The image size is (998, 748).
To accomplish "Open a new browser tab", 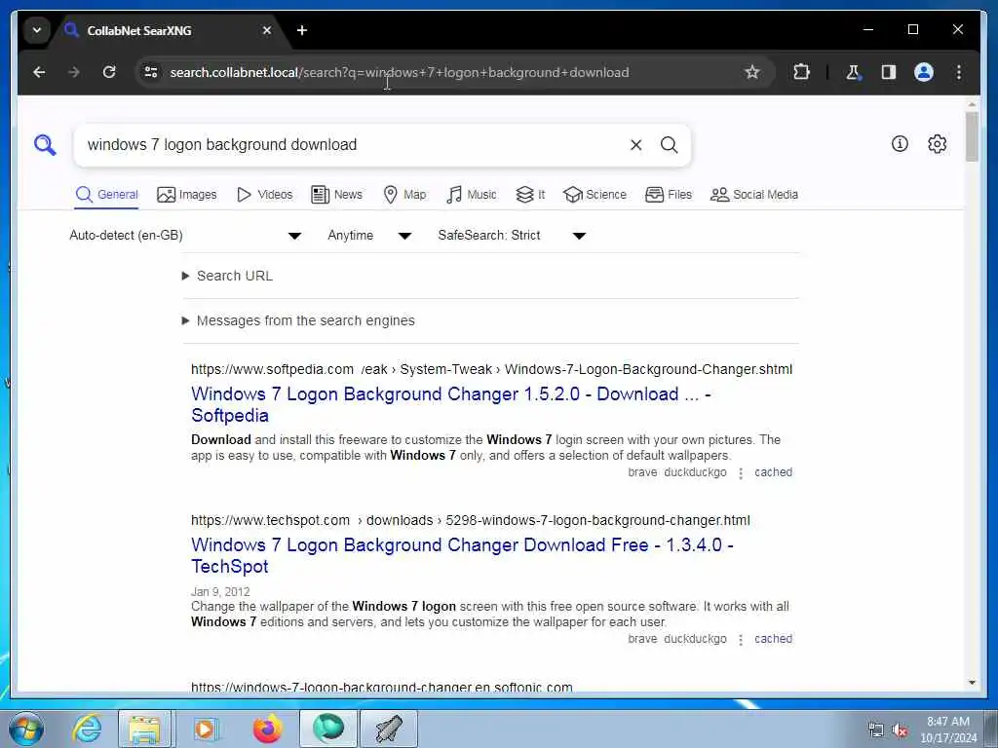I will pos(302,30).
